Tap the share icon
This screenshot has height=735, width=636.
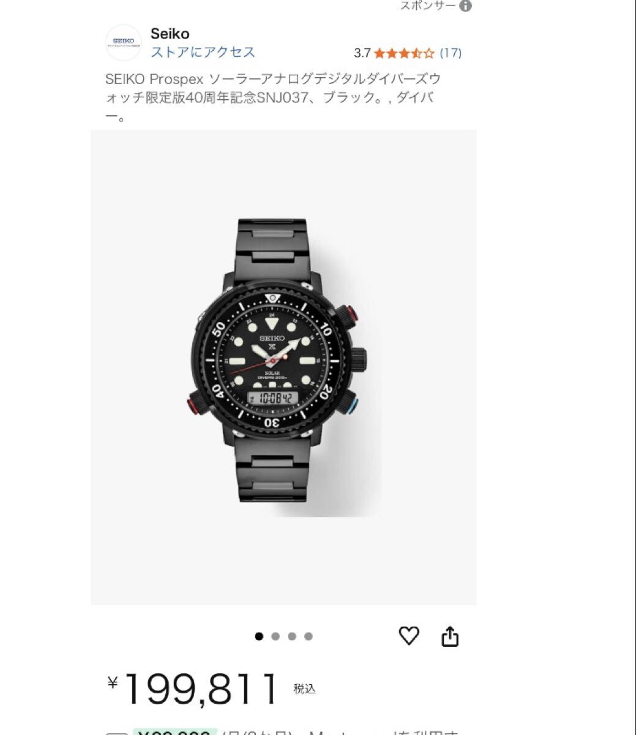pyautogui.click(x=450, y=636)
